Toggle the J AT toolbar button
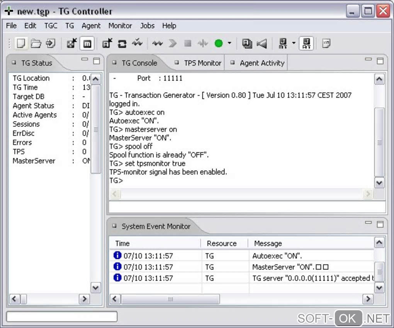394x328 pixels. [306, 44]
